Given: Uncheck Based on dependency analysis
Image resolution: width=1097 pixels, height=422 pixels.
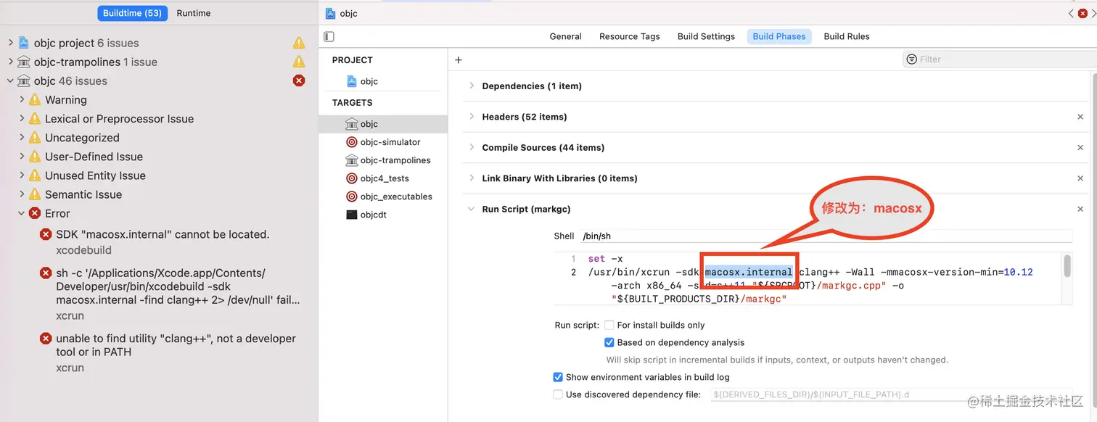Looking at the screenshot, I should click(609, 342).
